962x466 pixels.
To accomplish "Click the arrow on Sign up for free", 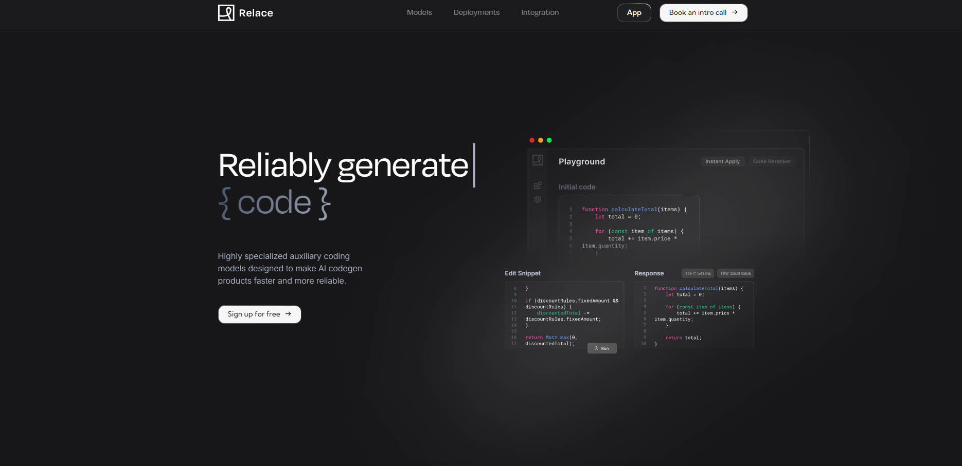I will pos(288,314).
